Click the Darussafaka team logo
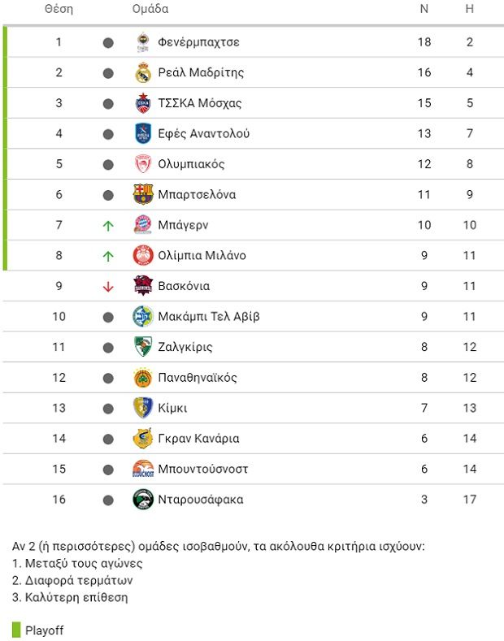The width and height of the screenshot is (504, 641). (143, 500)
